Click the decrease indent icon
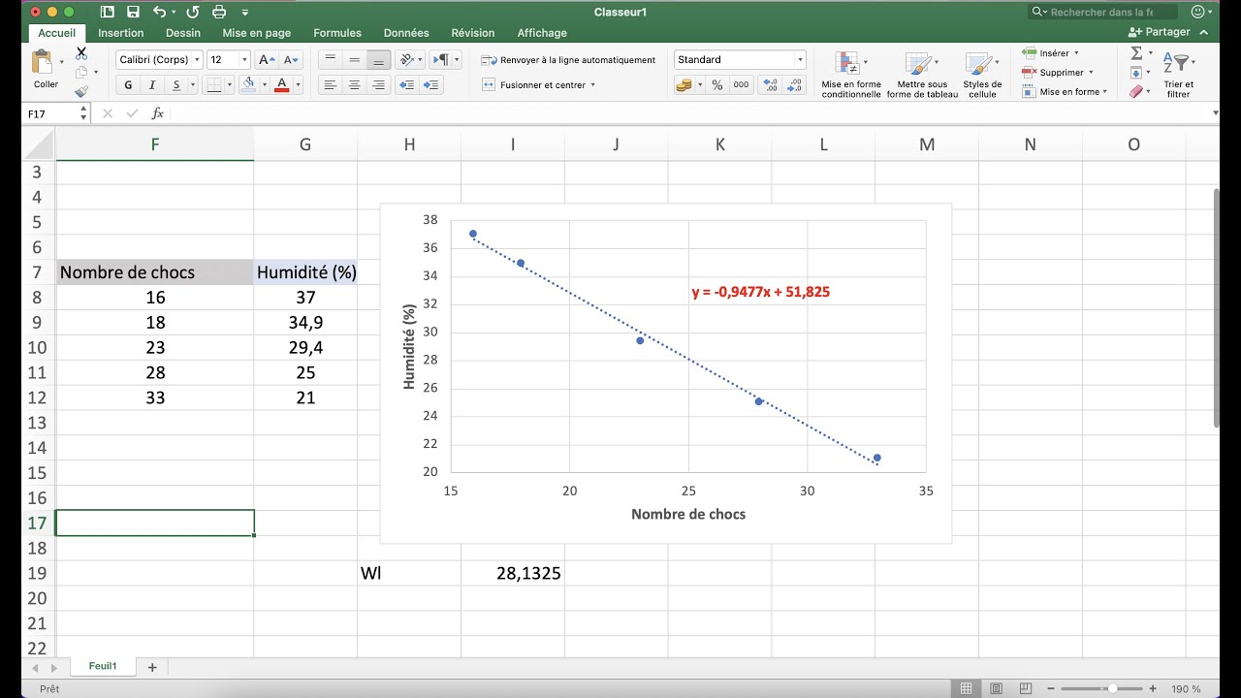The height and width of the screenshot is (698, 1241). tap(407, 85)
